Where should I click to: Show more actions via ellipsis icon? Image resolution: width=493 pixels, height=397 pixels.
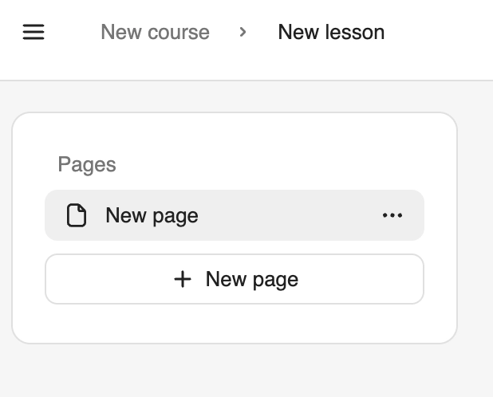point(392,215)
